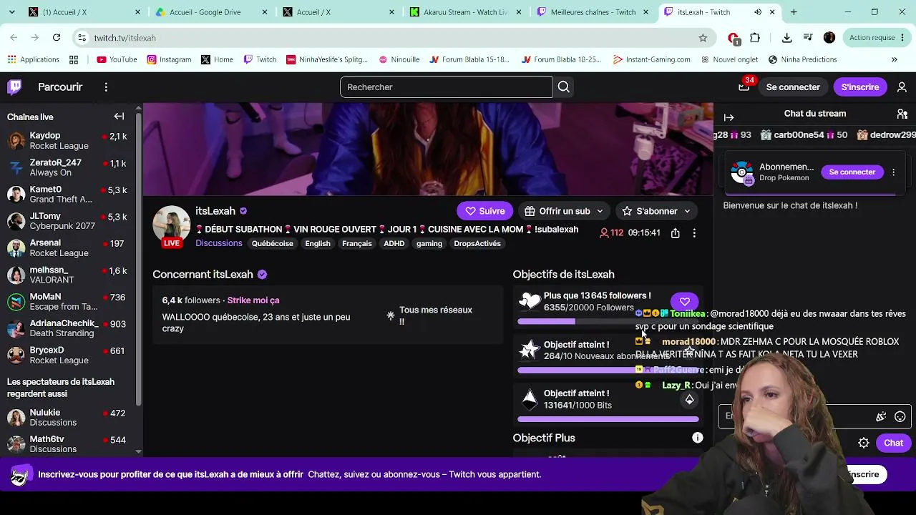Reload the page

click(57, 38)
